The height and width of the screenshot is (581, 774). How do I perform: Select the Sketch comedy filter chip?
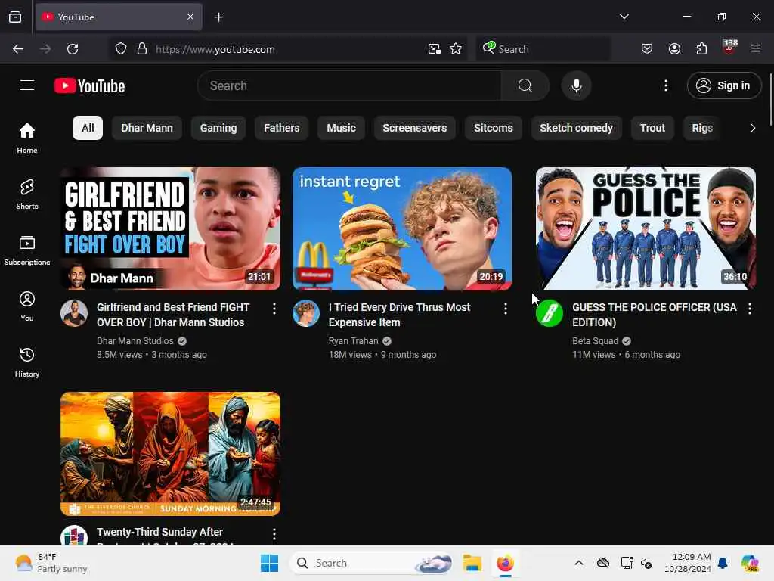coord(576,128)
